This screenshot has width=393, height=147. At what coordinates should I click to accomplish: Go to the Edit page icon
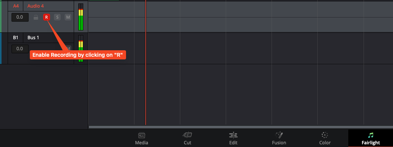[233, 135]
